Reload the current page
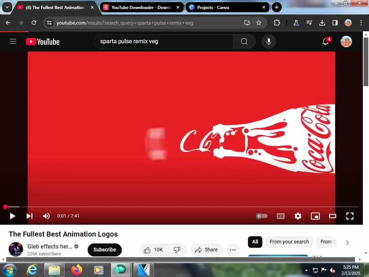This screenshot has width=369, height=277. coord(34,23)
